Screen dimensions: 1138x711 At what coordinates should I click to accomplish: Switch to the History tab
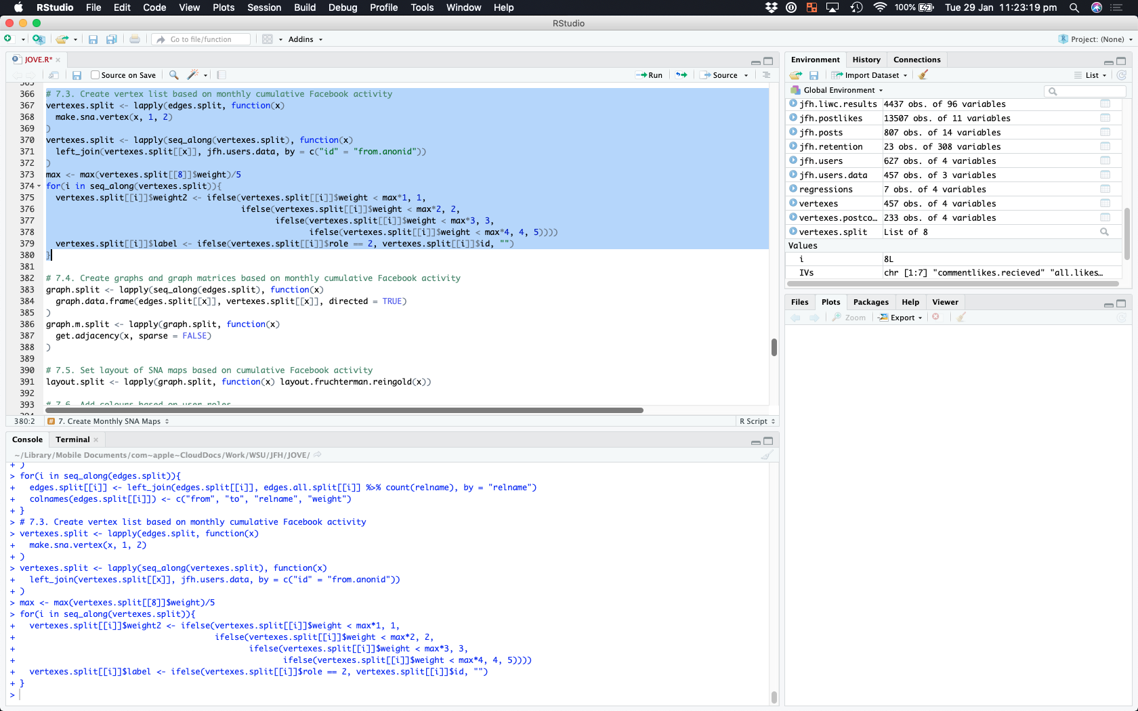click(866, 60)
